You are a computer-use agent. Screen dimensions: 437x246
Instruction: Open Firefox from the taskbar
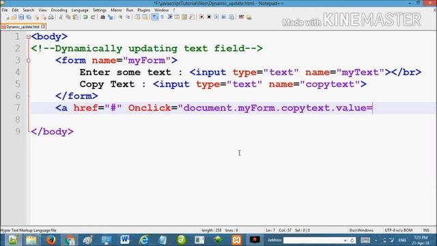point(51,240)
